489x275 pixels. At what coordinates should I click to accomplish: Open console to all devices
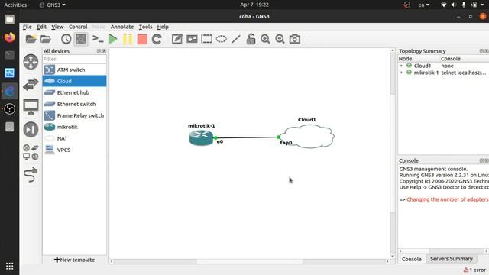tap(98, 39)
